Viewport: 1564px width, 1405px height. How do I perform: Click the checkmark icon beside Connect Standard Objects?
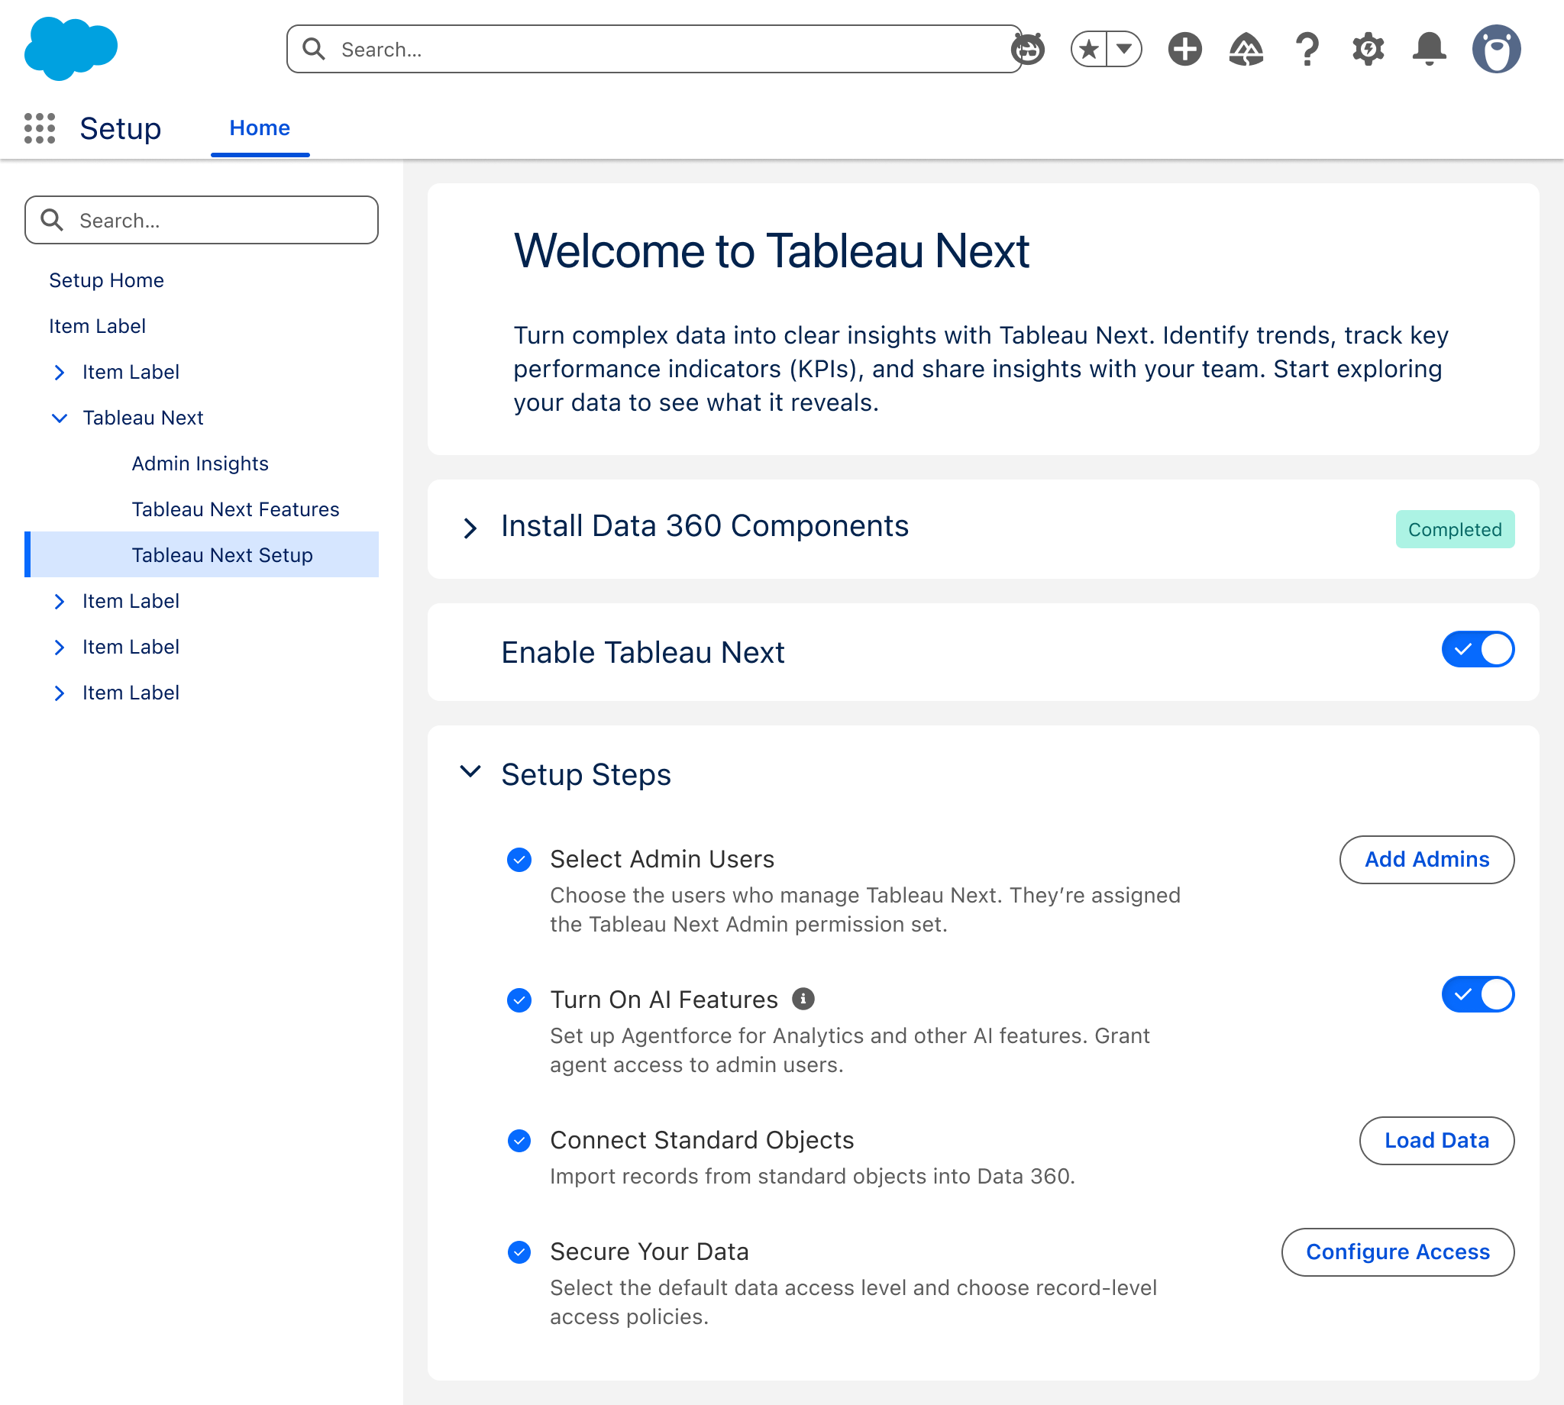click(519, 1140)
